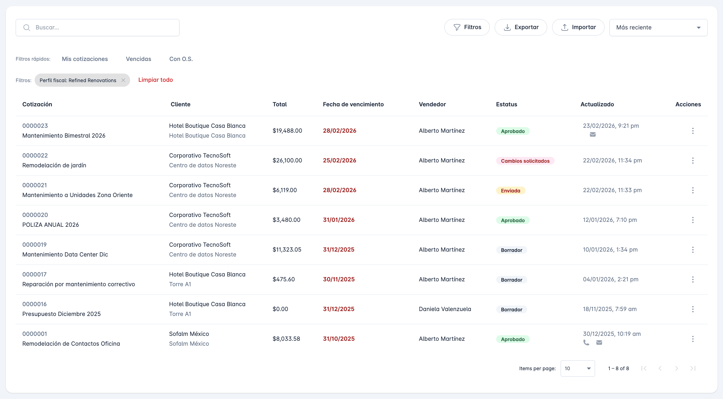This screenshot has height=399, width=723.
Task: Click the Importar upload icon
Action: [565, 27]
